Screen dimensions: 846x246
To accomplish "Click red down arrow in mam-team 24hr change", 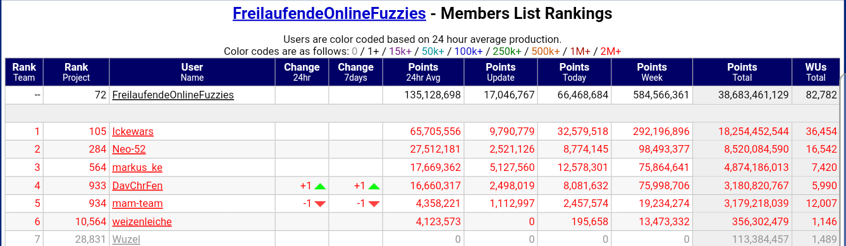I will tap(321, 204).
